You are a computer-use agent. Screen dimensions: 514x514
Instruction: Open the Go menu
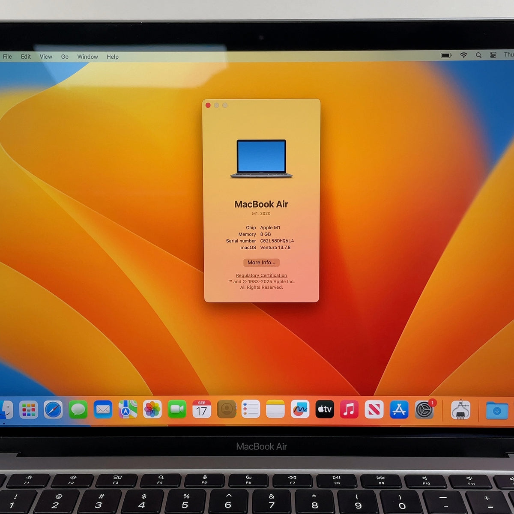[65, 57]
